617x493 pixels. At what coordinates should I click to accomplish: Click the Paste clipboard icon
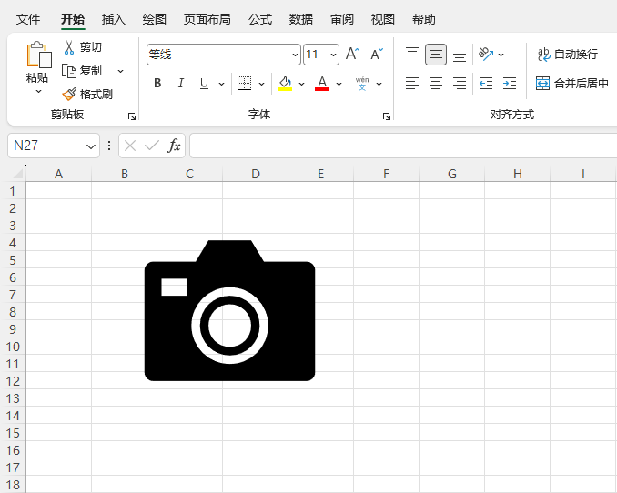pyautogui.click(x=38, y=55)
